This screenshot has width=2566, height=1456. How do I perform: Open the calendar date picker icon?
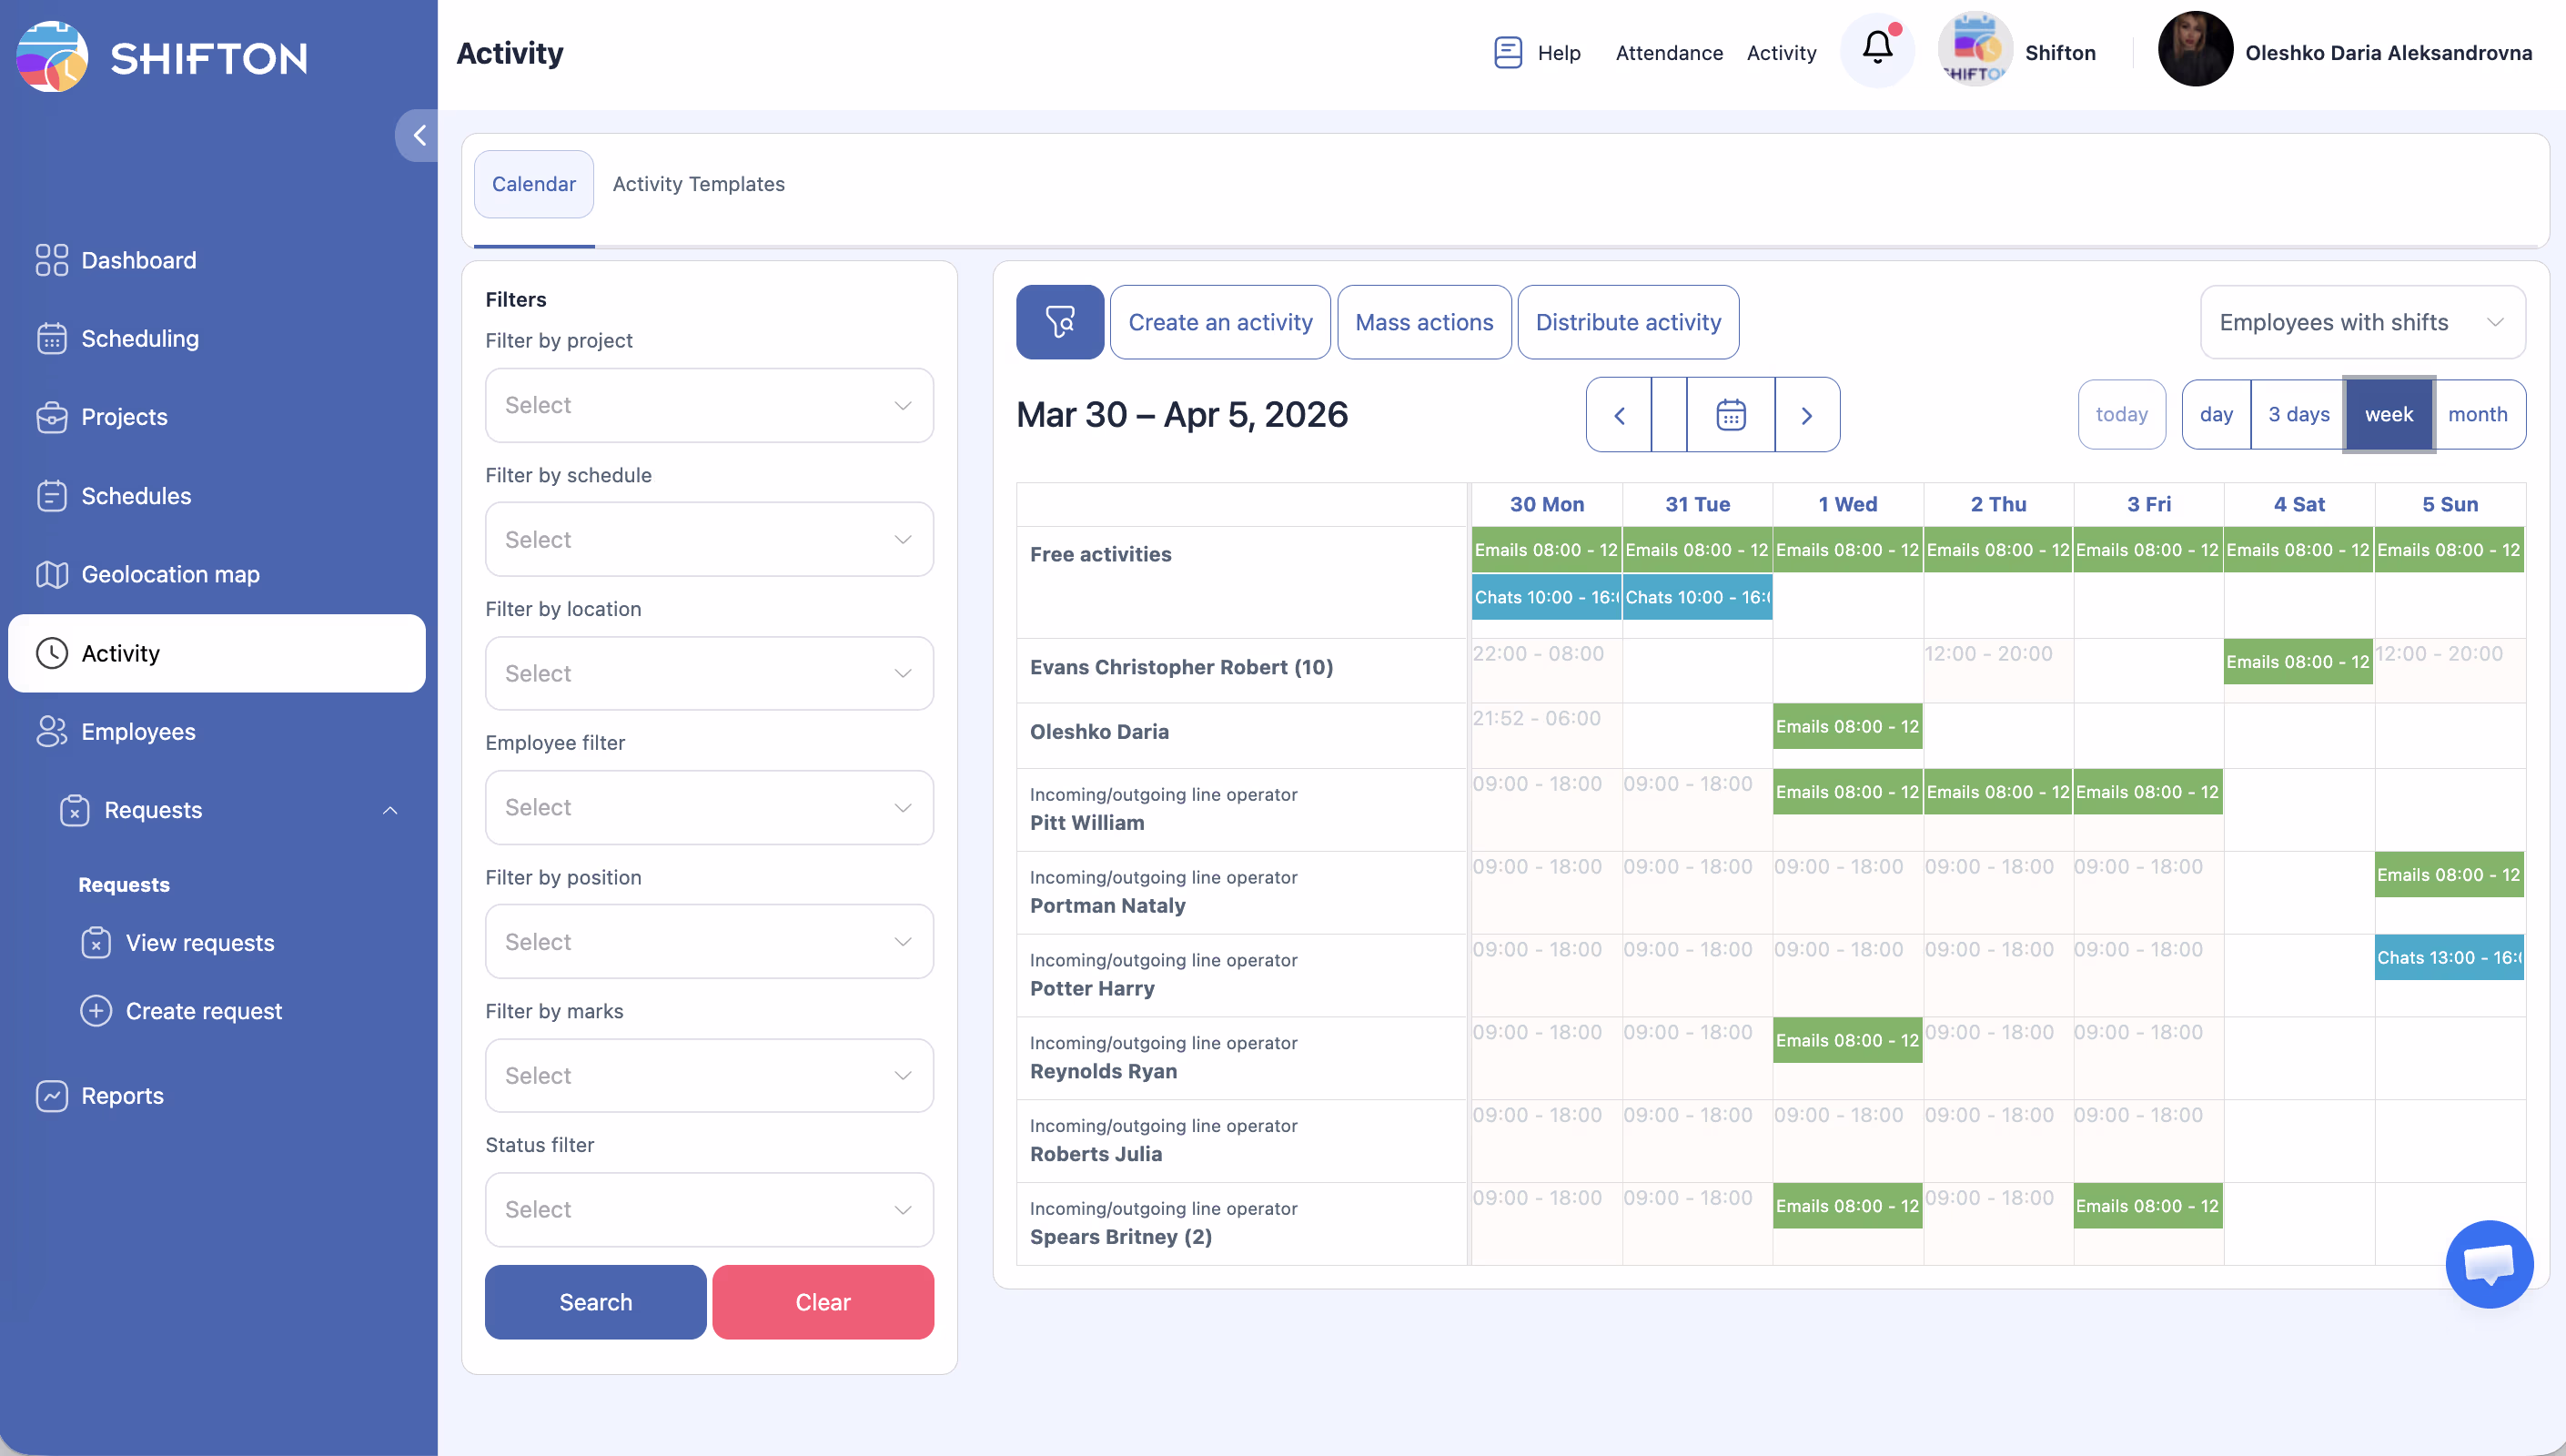[x=1731, y=414]
